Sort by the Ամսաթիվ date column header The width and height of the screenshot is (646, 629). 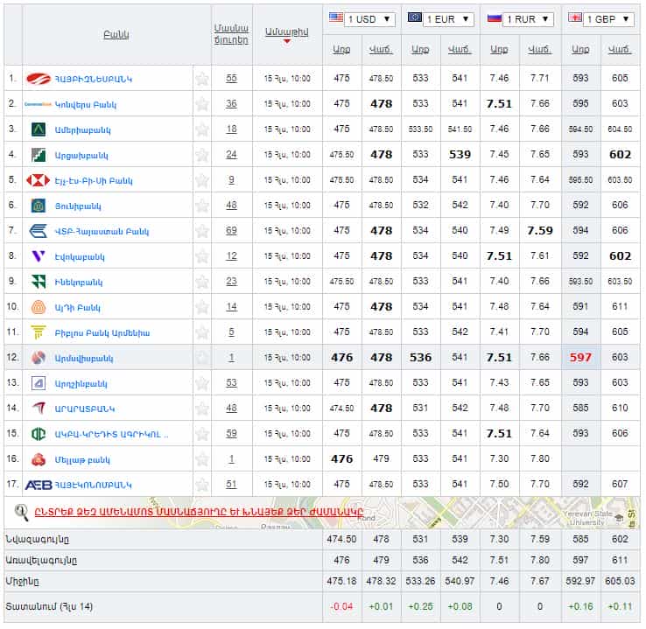point(286,31)
